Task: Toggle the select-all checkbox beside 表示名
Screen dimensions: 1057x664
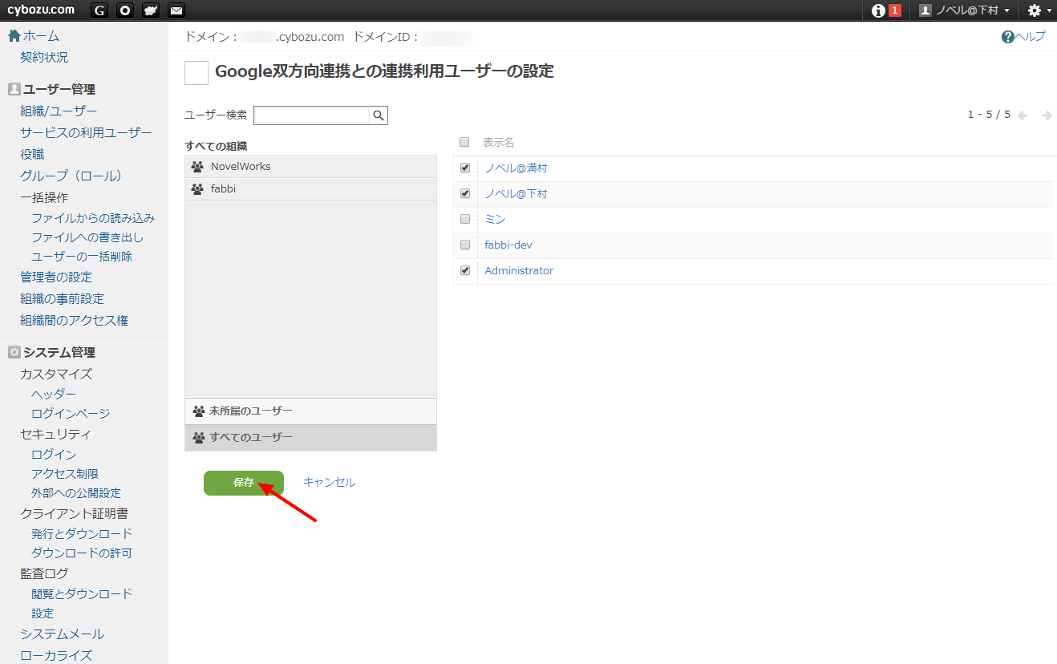Action: pyautogui.click(x=464, y=142)
